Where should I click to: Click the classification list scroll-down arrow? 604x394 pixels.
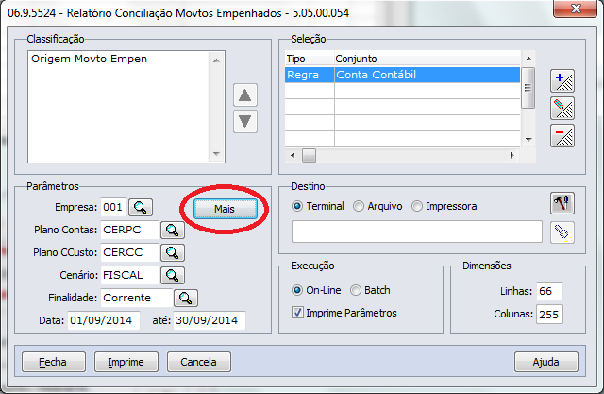pyautogui.click(x=216, y=154)
